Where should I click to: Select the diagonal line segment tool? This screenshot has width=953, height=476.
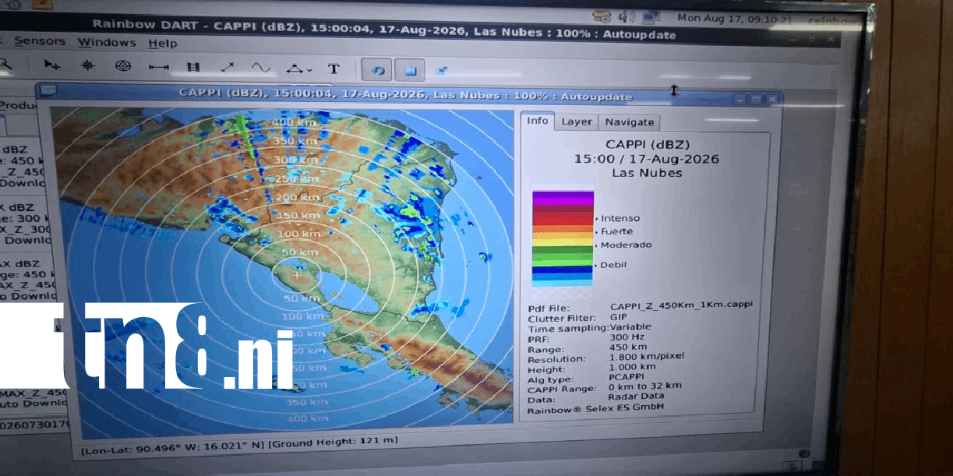click(228, 68)
